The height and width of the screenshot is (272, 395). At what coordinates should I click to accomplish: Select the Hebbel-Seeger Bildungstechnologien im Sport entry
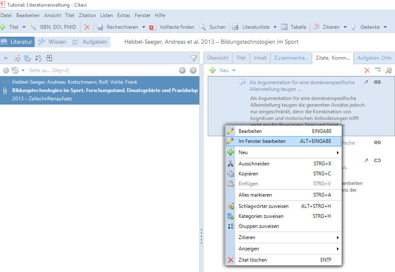(100, 90)
